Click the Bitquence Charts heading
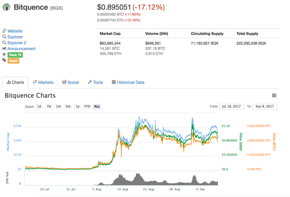This screenshot has width=290, height=197. pyautogui.click(x=30, y=96)
